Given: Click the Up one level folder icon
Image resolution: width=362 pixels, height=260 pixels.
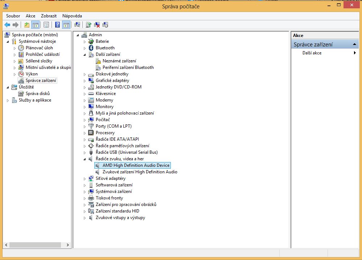Looking at the screenshot, I should tap(27, 25).
